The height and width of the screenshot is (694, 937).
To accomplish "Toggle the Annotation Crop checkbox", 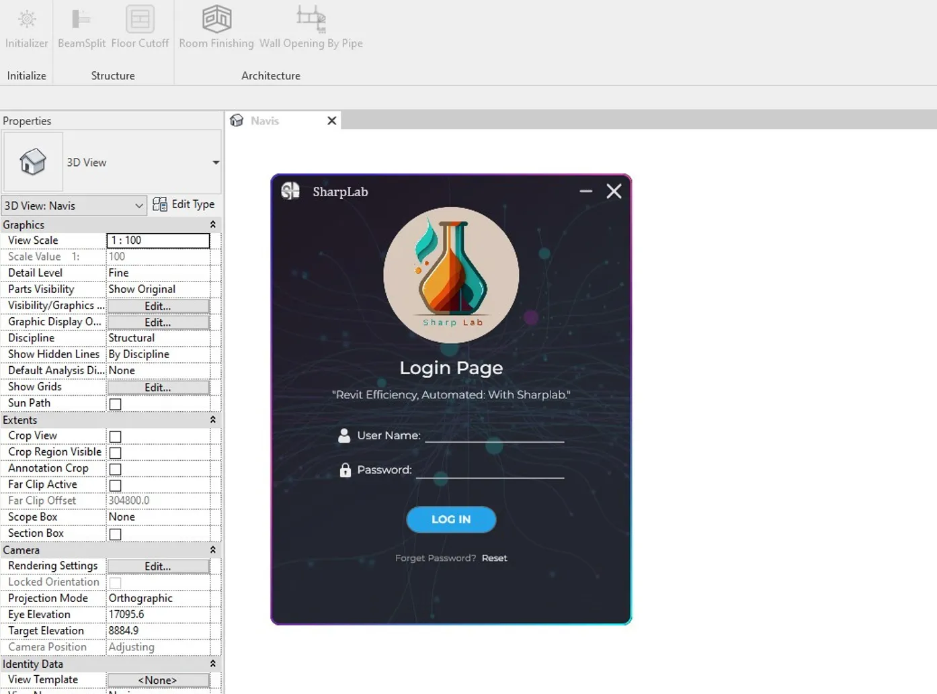I will 116,469.
